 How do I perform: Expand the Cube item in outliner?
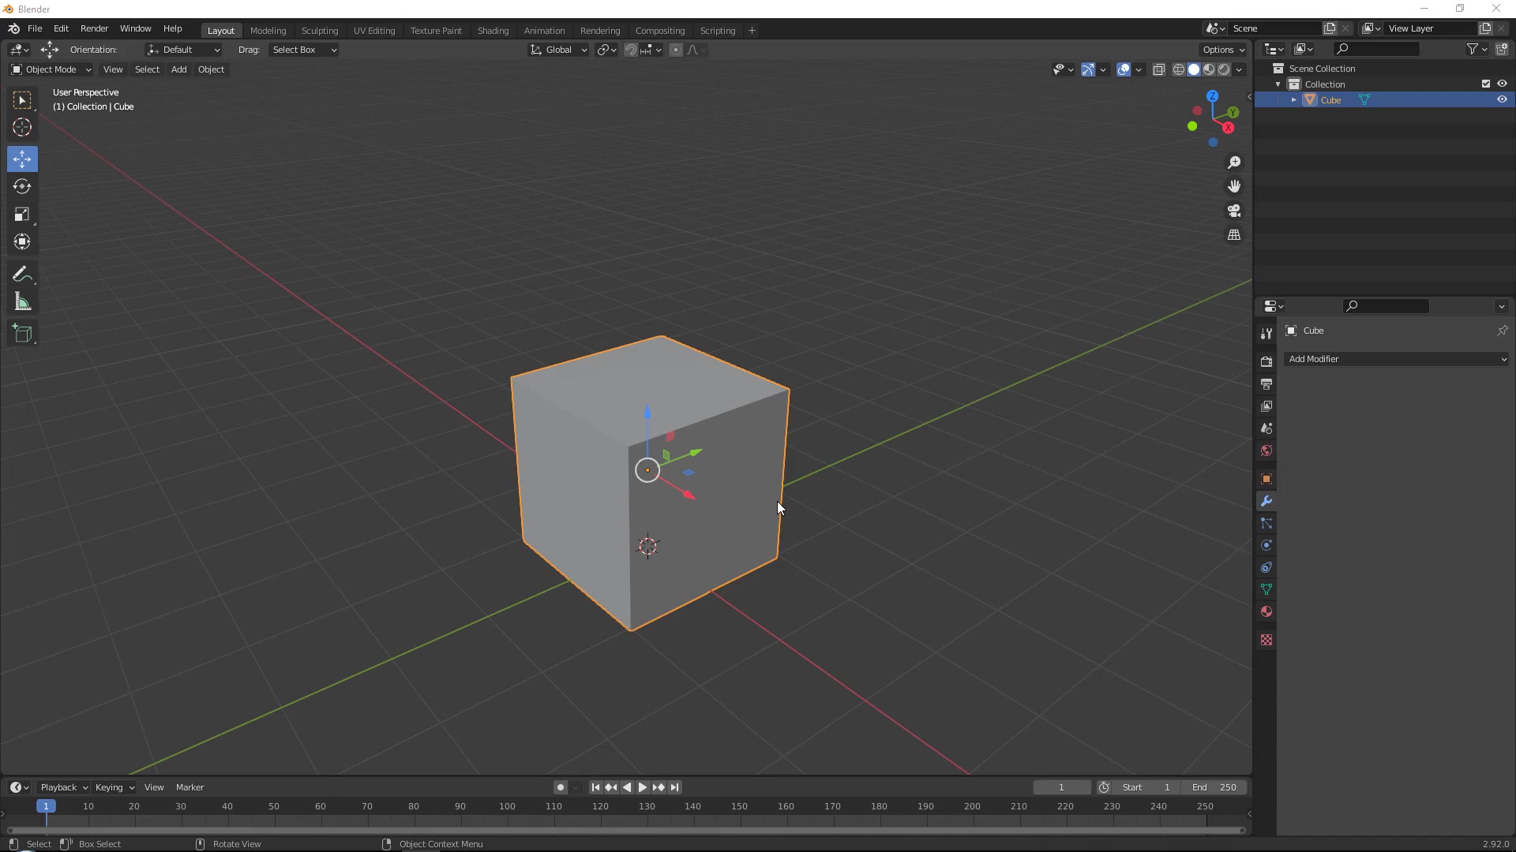coord(1293,100)
